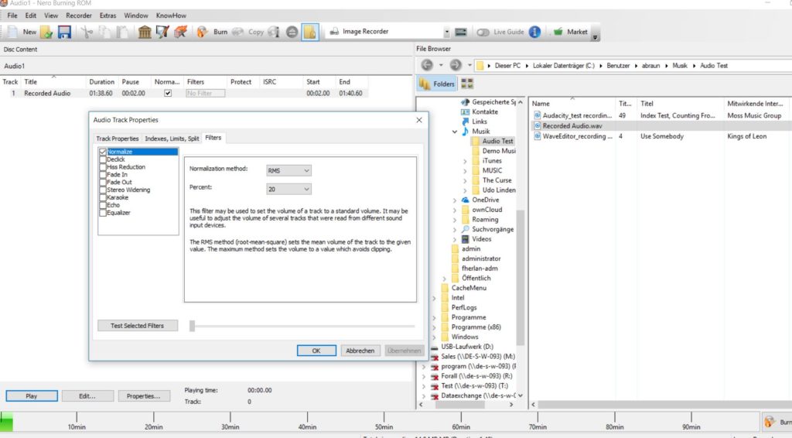Screen dimensions: 792x438
Task: Click the toolbar icon right of the museum icon
Action: coord(162,32)
